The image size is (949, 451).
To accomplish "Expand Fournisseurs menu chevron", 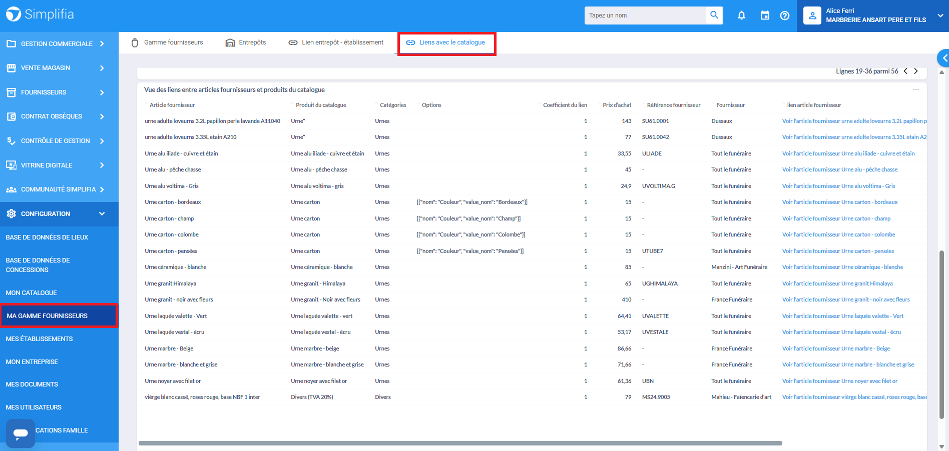I will point(102,92).
